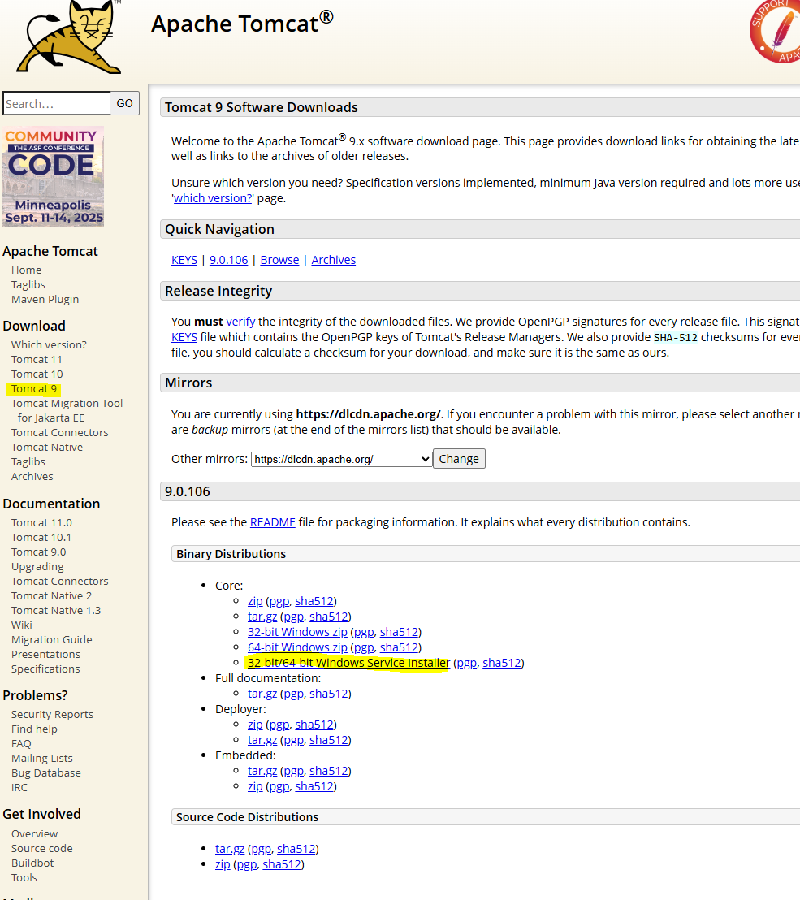
Task: Open Security Reports link
Action: coord(52,714)
